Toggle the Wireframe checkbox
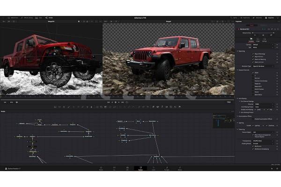Screen dimensions: 281x187 [252, 145]
